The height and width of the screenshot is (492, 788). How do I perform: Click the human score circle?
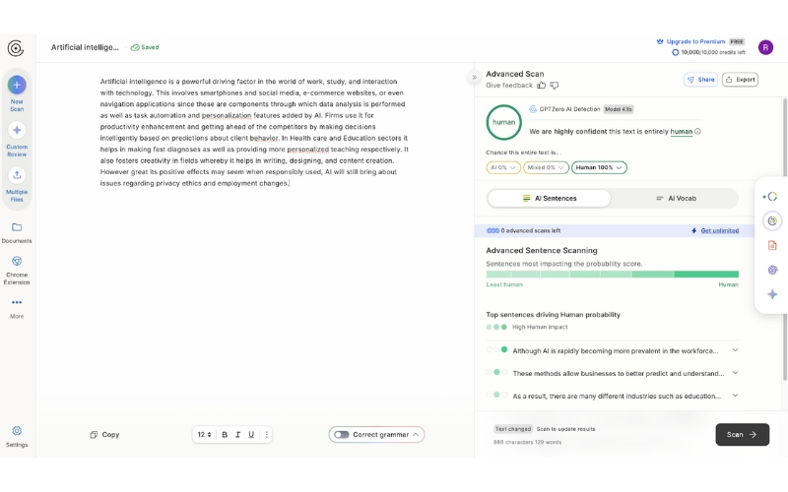(503, 122)
